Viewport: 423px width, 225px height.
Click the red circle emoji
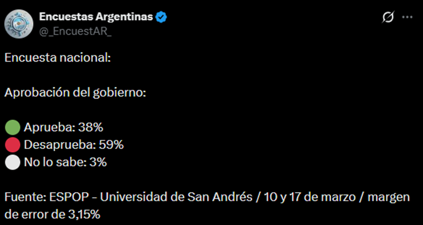(13, 145)
